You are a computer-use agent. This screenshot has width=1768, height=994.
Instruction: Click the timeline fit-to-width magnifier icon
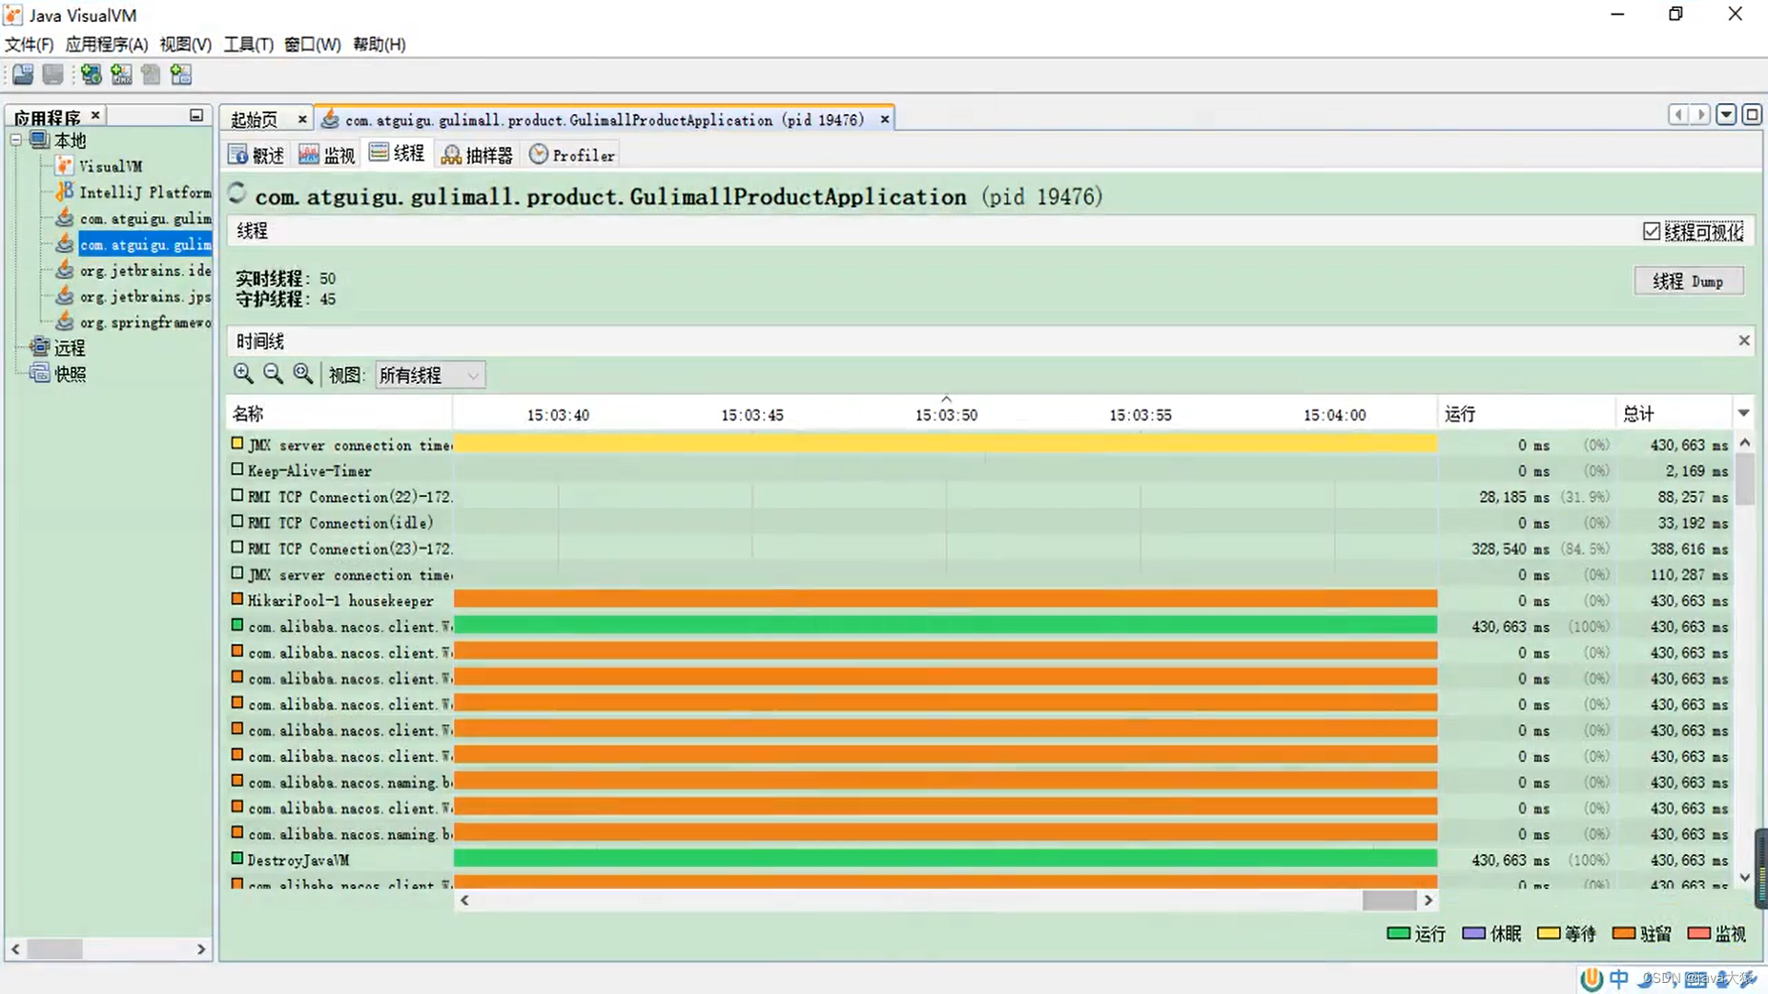303,374
